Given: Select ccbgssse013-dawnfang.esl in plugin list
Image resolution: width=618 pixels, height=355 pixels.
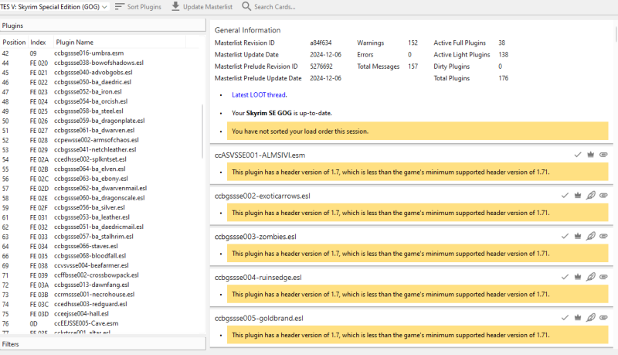Looking at the screenshot, I should tap(93, 285).
